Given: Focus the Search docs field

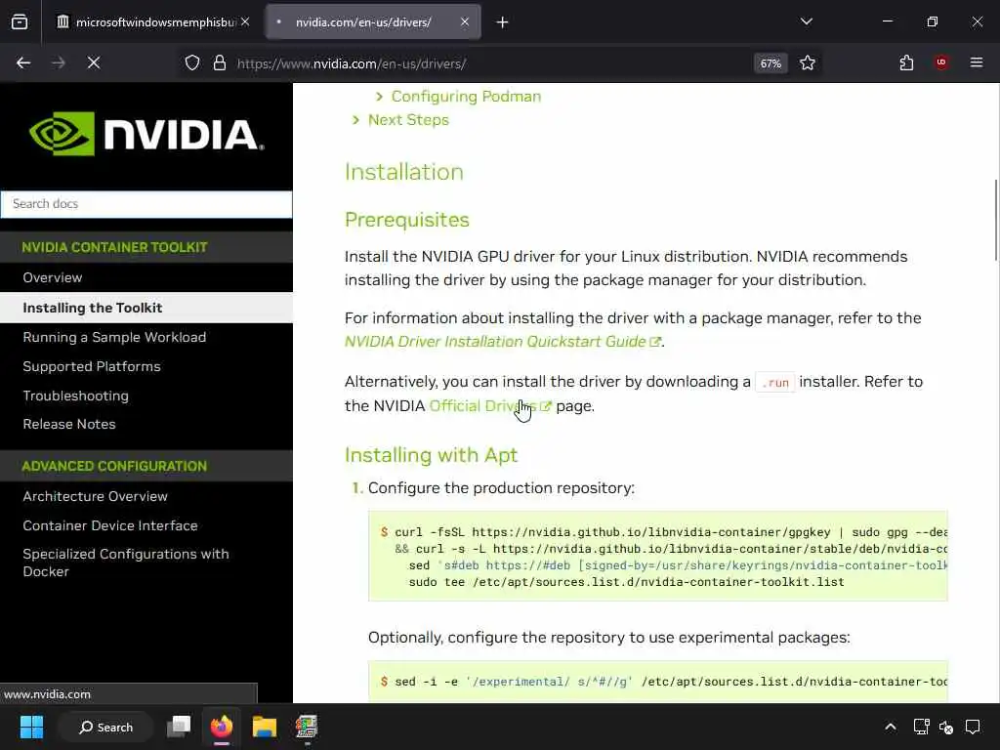Looking at the screenshot, I should point(146,204).
